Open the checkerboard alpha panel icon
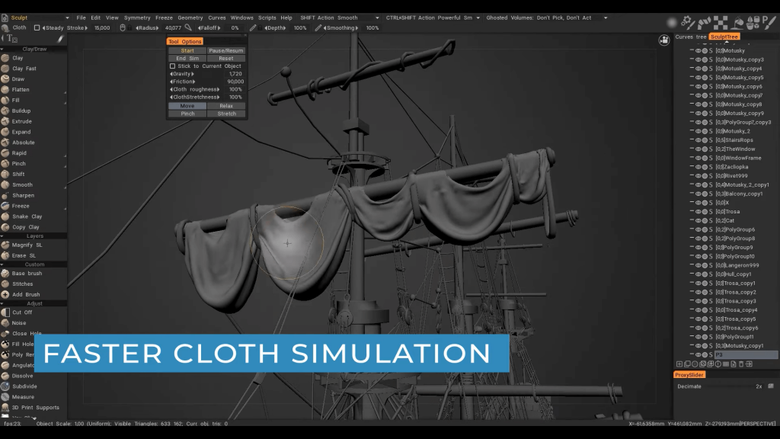780x439 pixels. point(721,22)
